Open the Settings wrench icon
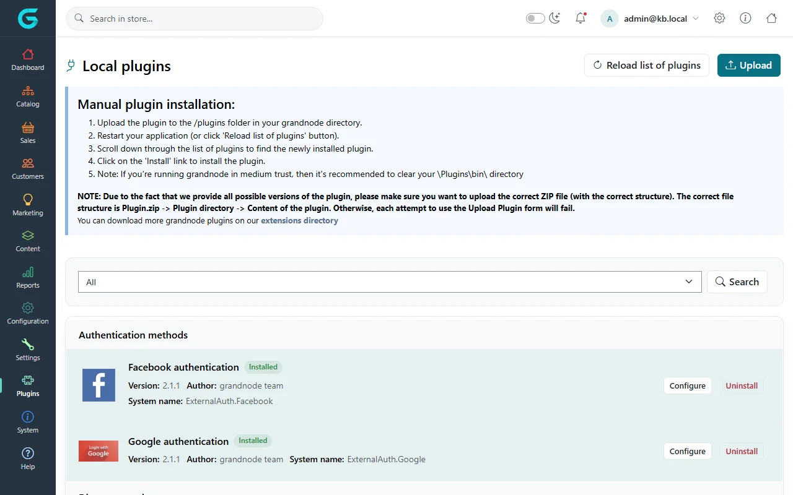 [28, 345]
